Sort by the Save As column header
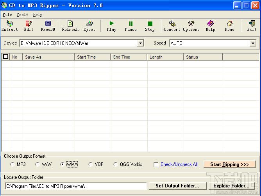This screenshot has width=261, height=196. [48, 57]
